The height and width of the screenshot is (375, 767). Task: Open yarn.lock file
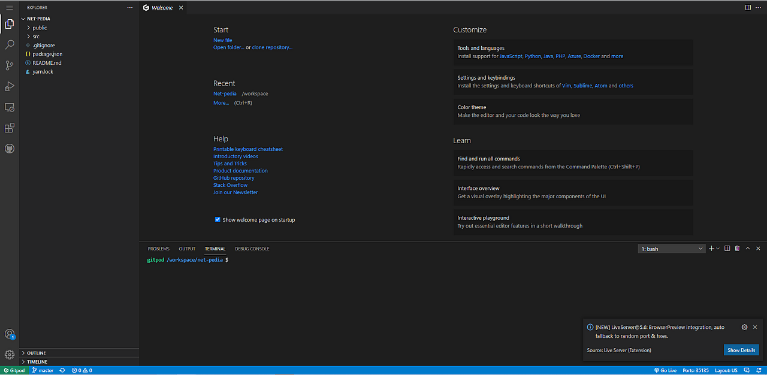43,71
